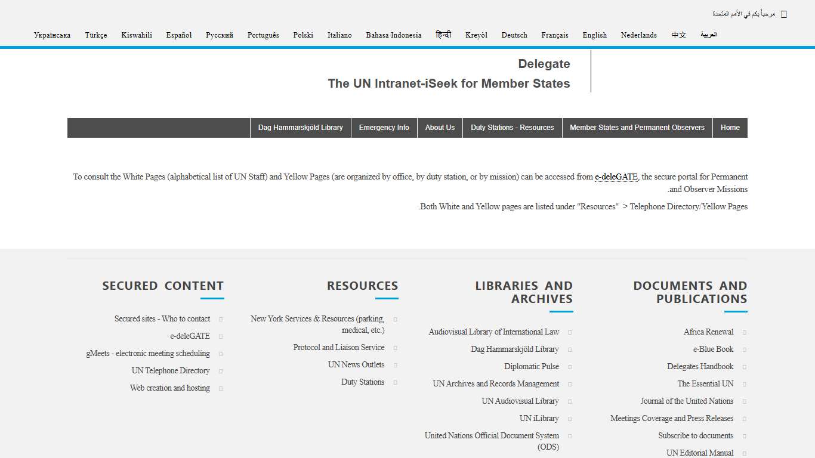815x458 pixels.
Task: Click the icon next to e-Blue Book
Action: [x=744, y=349]
